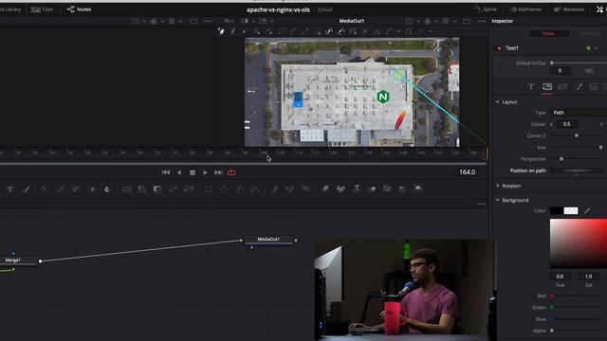Open left viewer options three-dot menu

(x=208, y=21)
